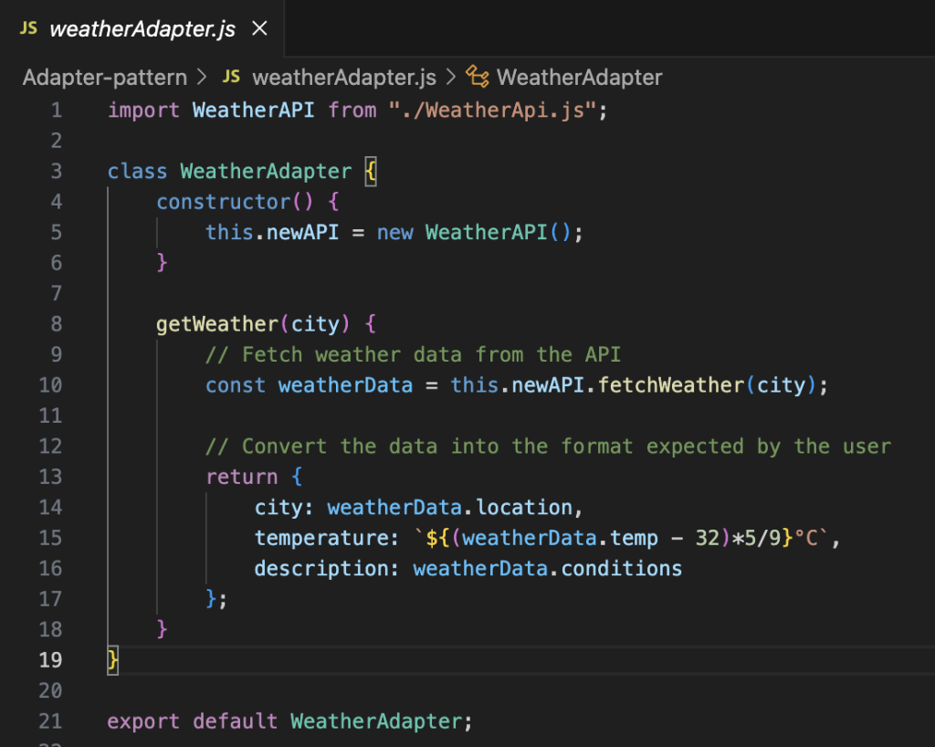
Task: Click line number 13 in gutter
Action: pos(50,477)
